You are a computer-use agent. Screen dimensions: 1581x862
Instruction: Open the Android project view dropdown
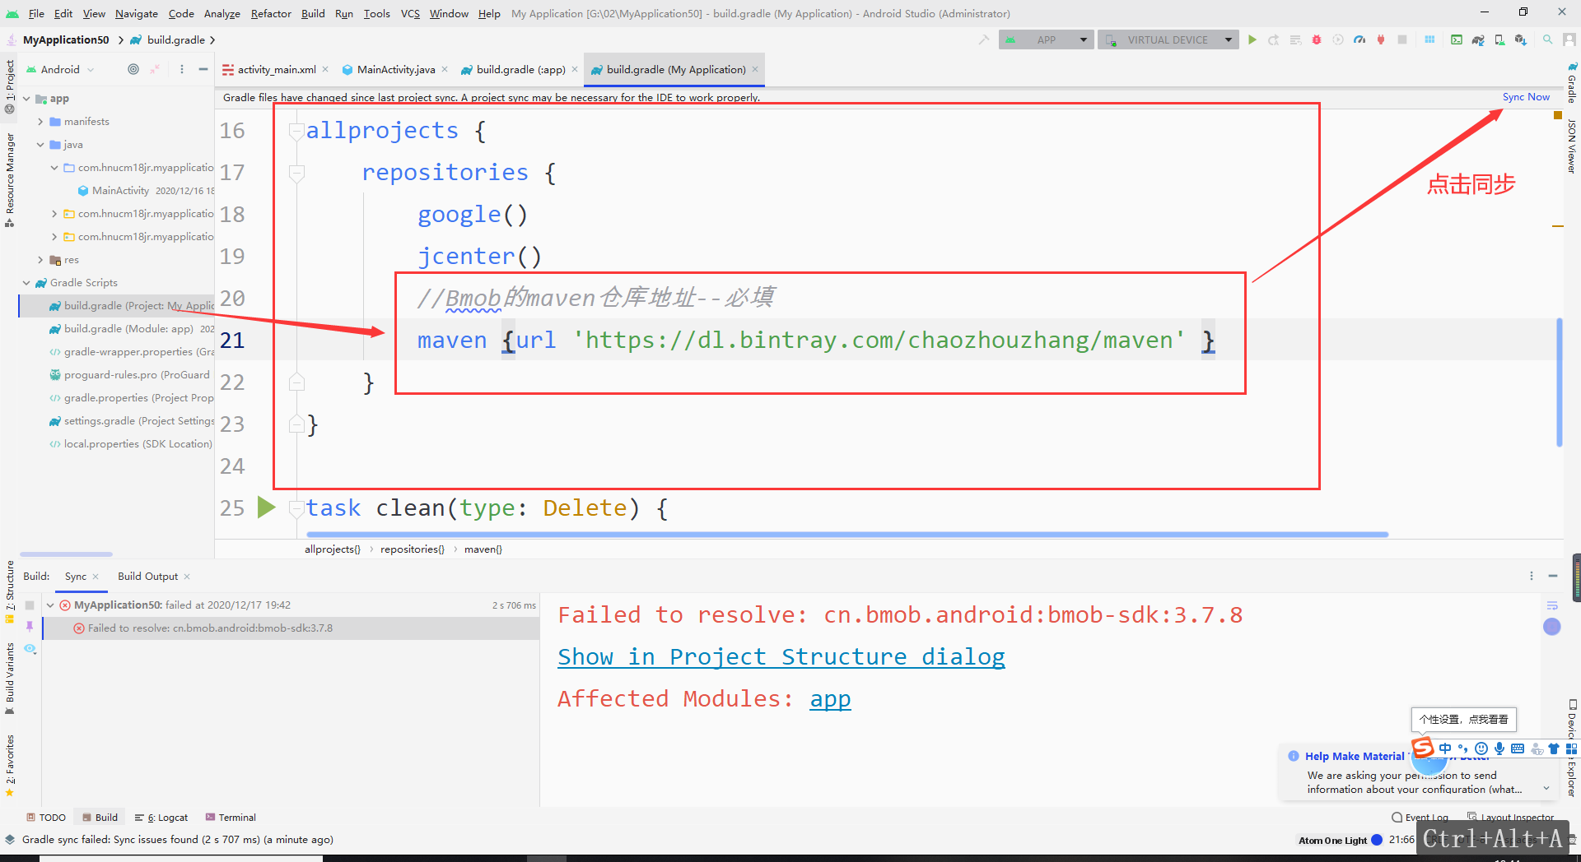[60, 69]
